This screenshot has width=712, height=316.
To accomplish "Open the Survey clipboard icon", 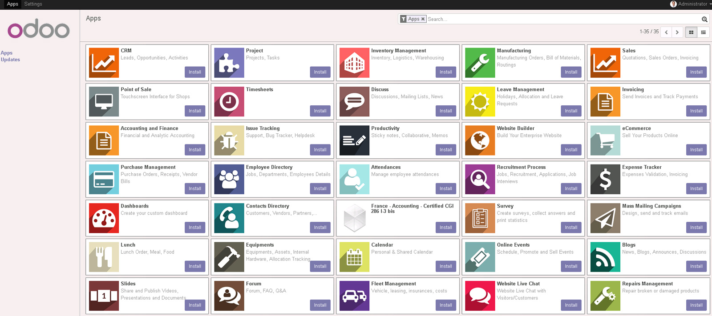I will 480,218.
